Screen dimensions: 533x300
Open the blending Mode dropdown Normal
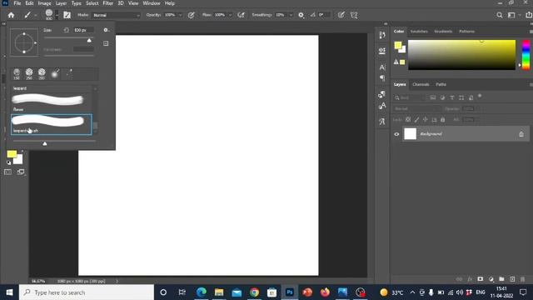[x=116, y=15]
